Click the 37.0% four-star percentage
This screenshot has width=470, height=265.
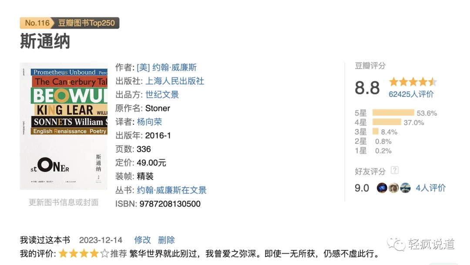tap(414, 123)
